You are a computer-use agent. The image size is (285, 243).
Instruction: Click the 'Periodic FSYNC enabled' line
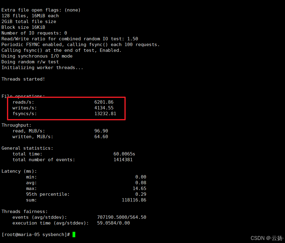80,45
